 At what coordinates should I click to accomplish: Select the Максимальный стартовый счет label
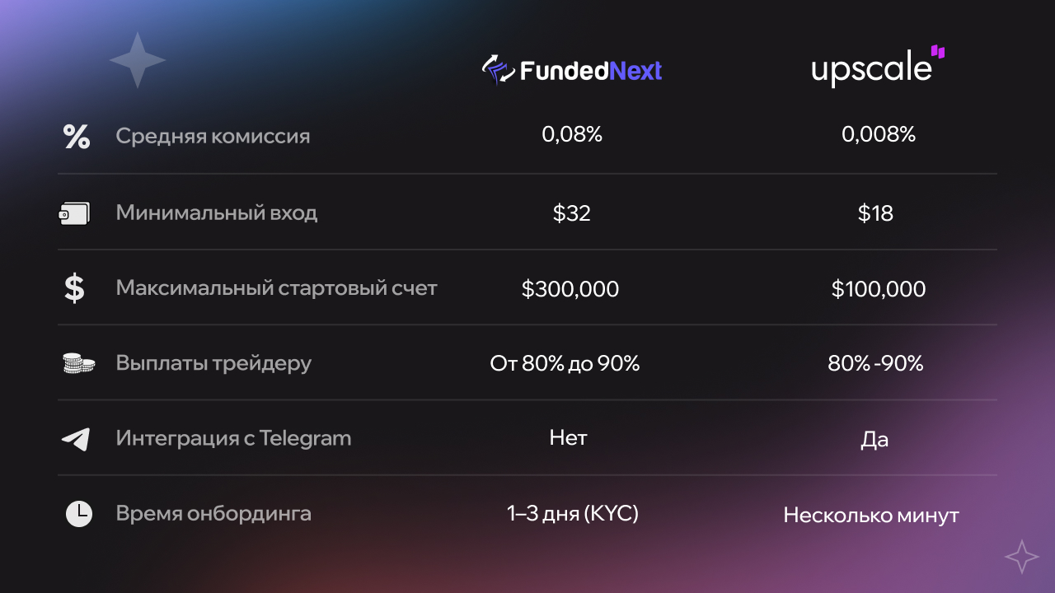[276, 288]
